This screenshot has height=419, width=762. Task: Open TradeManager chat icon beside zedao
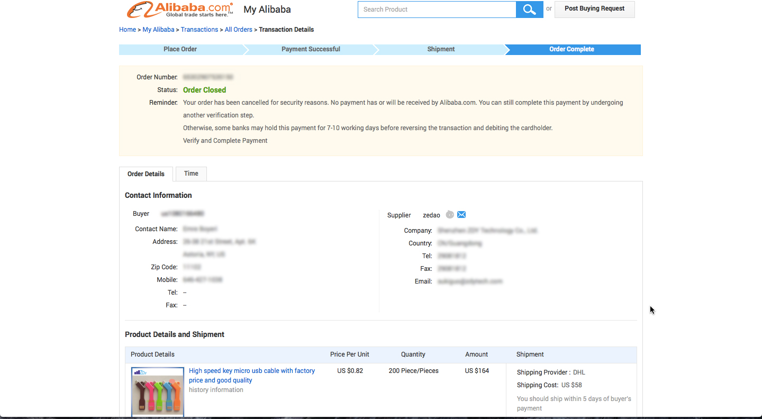(x=450, y=214)
